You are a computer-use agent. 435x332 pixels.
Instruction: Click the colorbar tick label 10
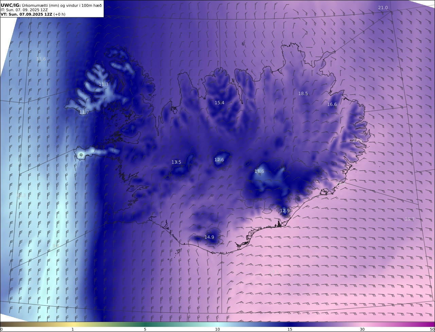click(x=217, y=329)
